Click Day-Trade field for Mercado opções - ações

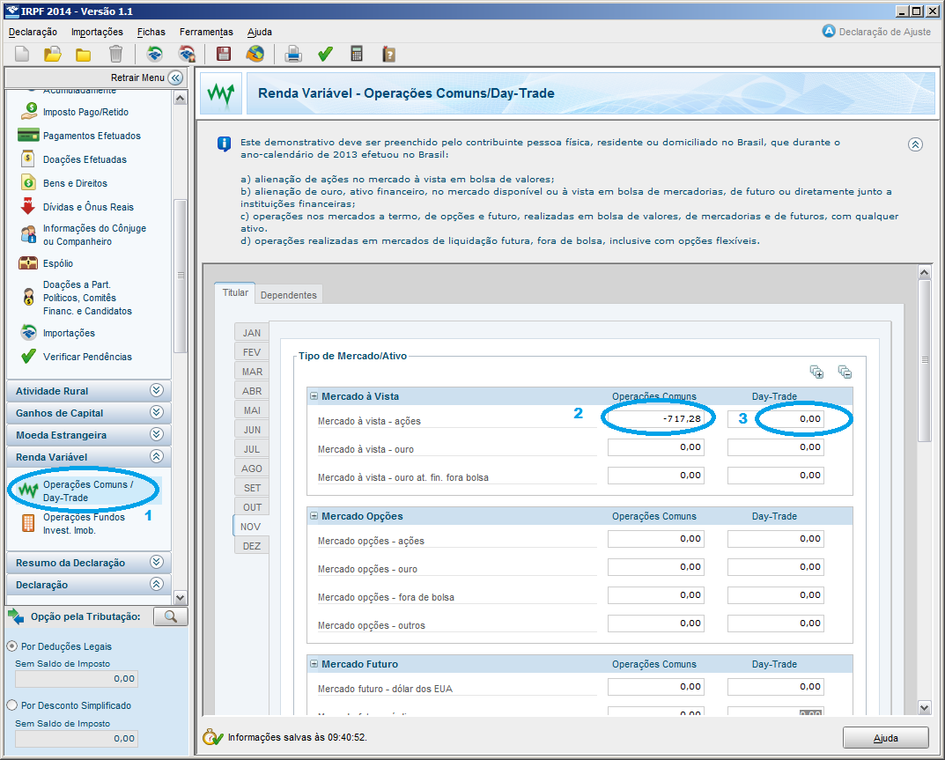[776, 539]
